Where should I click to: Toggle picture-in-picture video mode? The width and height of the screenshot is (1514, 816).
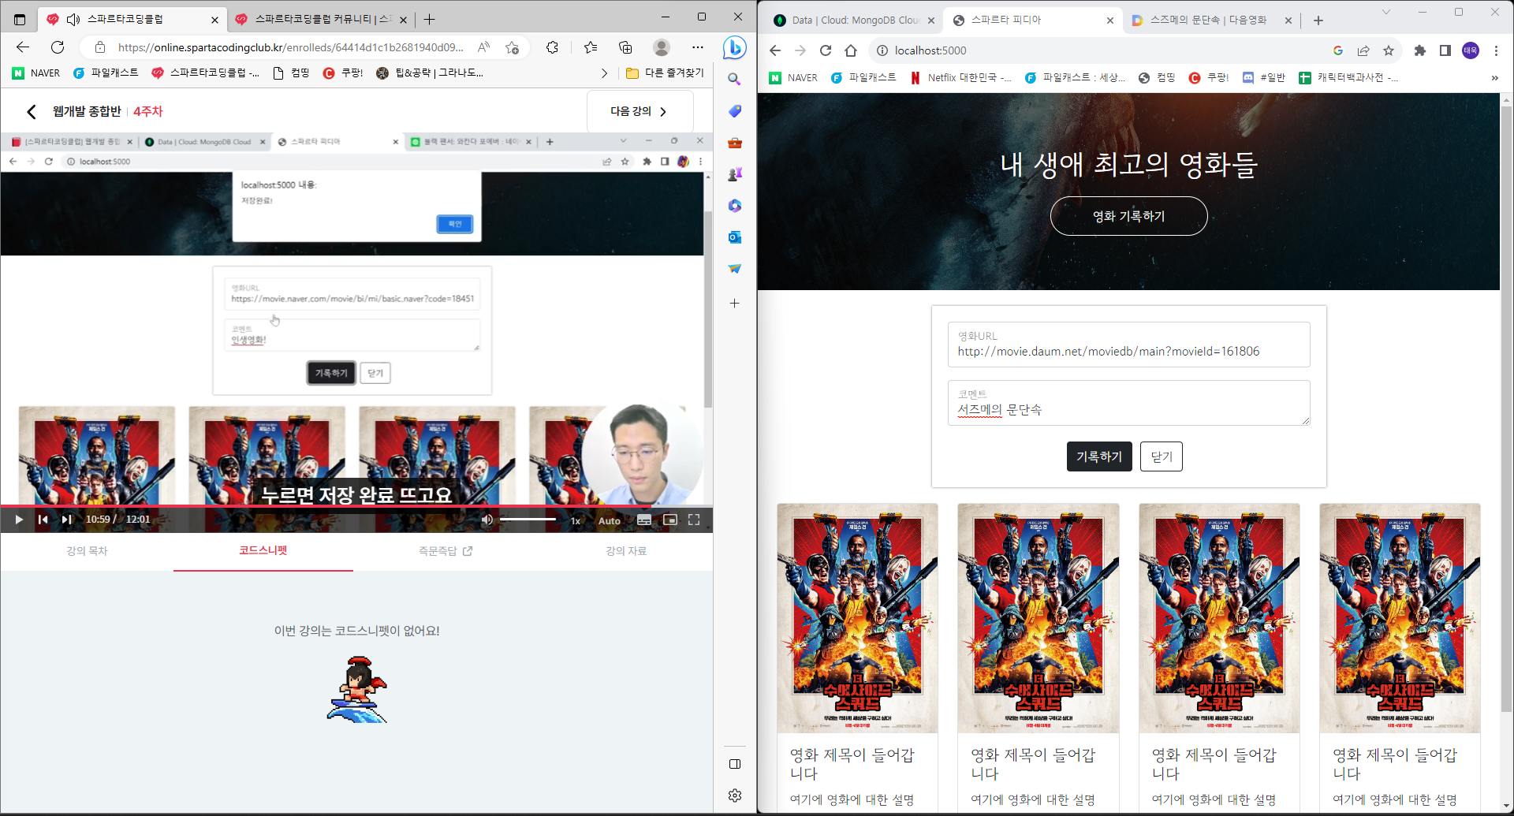pyautogui.click(x=670, y=520)
